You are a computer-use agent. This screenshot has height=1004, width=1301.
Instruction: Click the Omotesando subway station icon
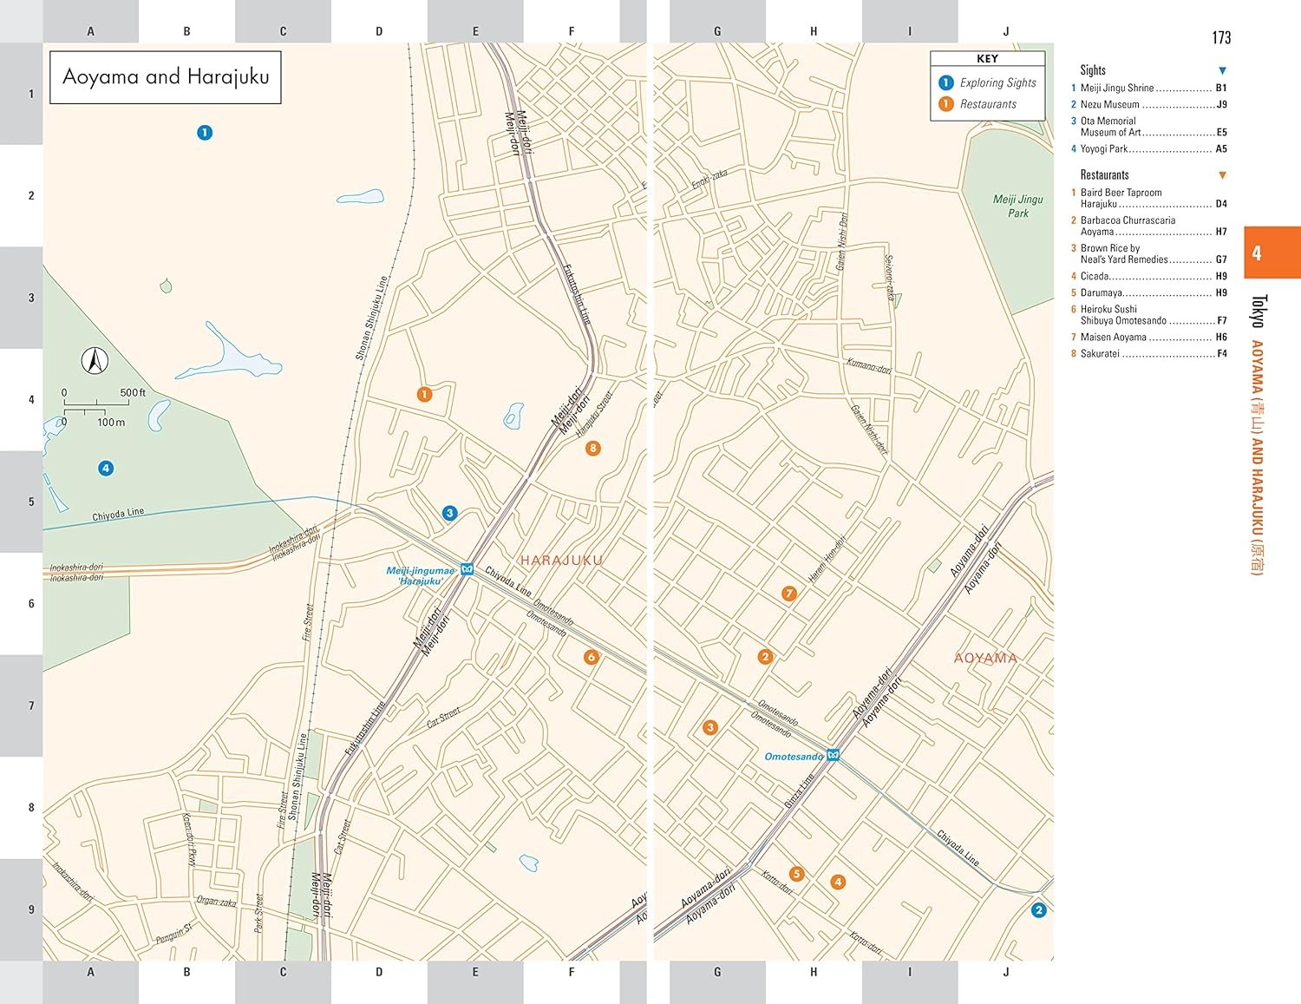tap(833, 755)
